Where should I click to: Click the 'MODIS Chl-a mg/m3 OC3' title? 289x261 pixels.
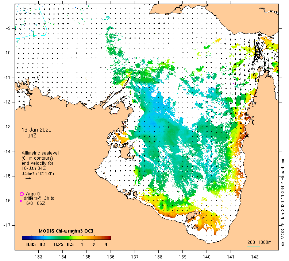pyautogui.click(x=66, y=231)
